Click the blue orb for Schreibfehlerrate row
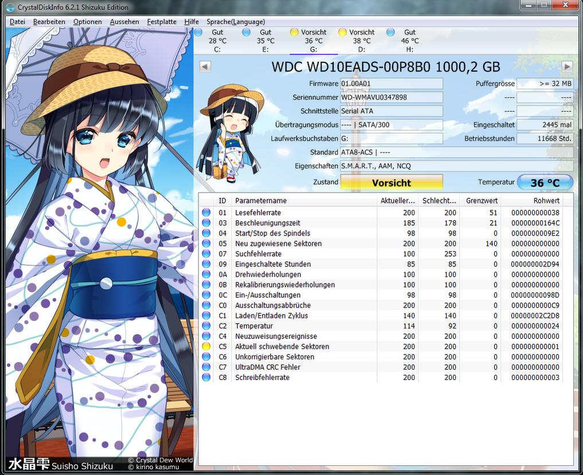Viewport: 583px width, 475px height. (x=206, y=377)
